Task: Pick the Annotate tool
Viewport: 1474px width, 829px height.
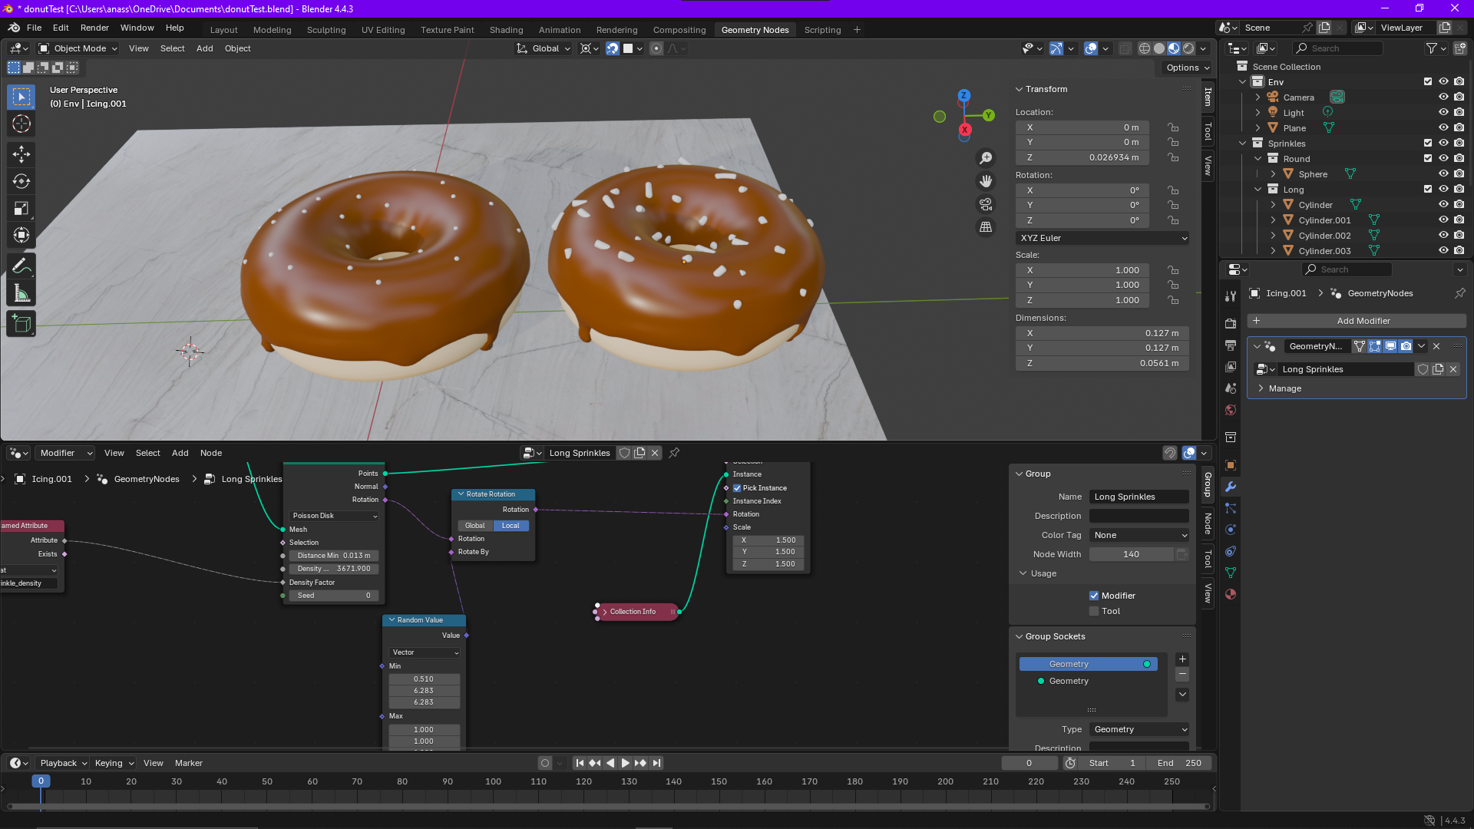Action: pos(21,266)
